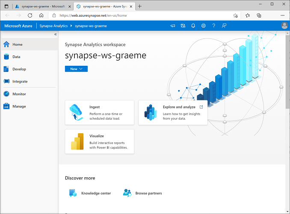Screen dimensions: 290x214
Task: Click the announcements megaphone icon
Action: [172, 26]
